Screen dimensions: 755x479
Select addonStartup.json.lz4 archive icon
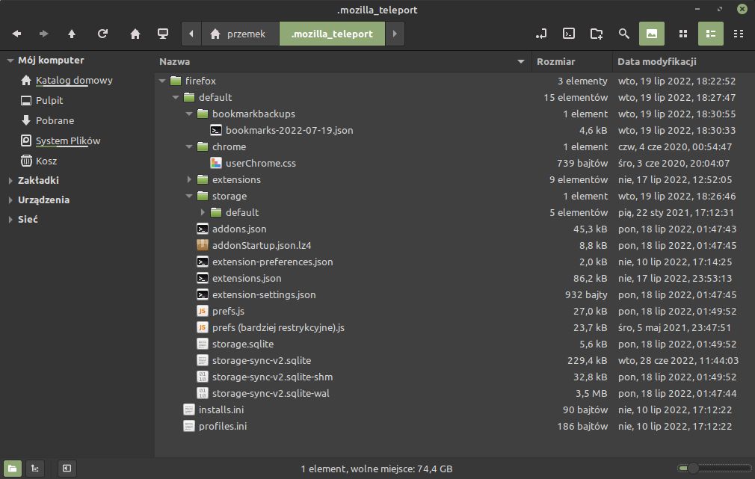(203, 246)
